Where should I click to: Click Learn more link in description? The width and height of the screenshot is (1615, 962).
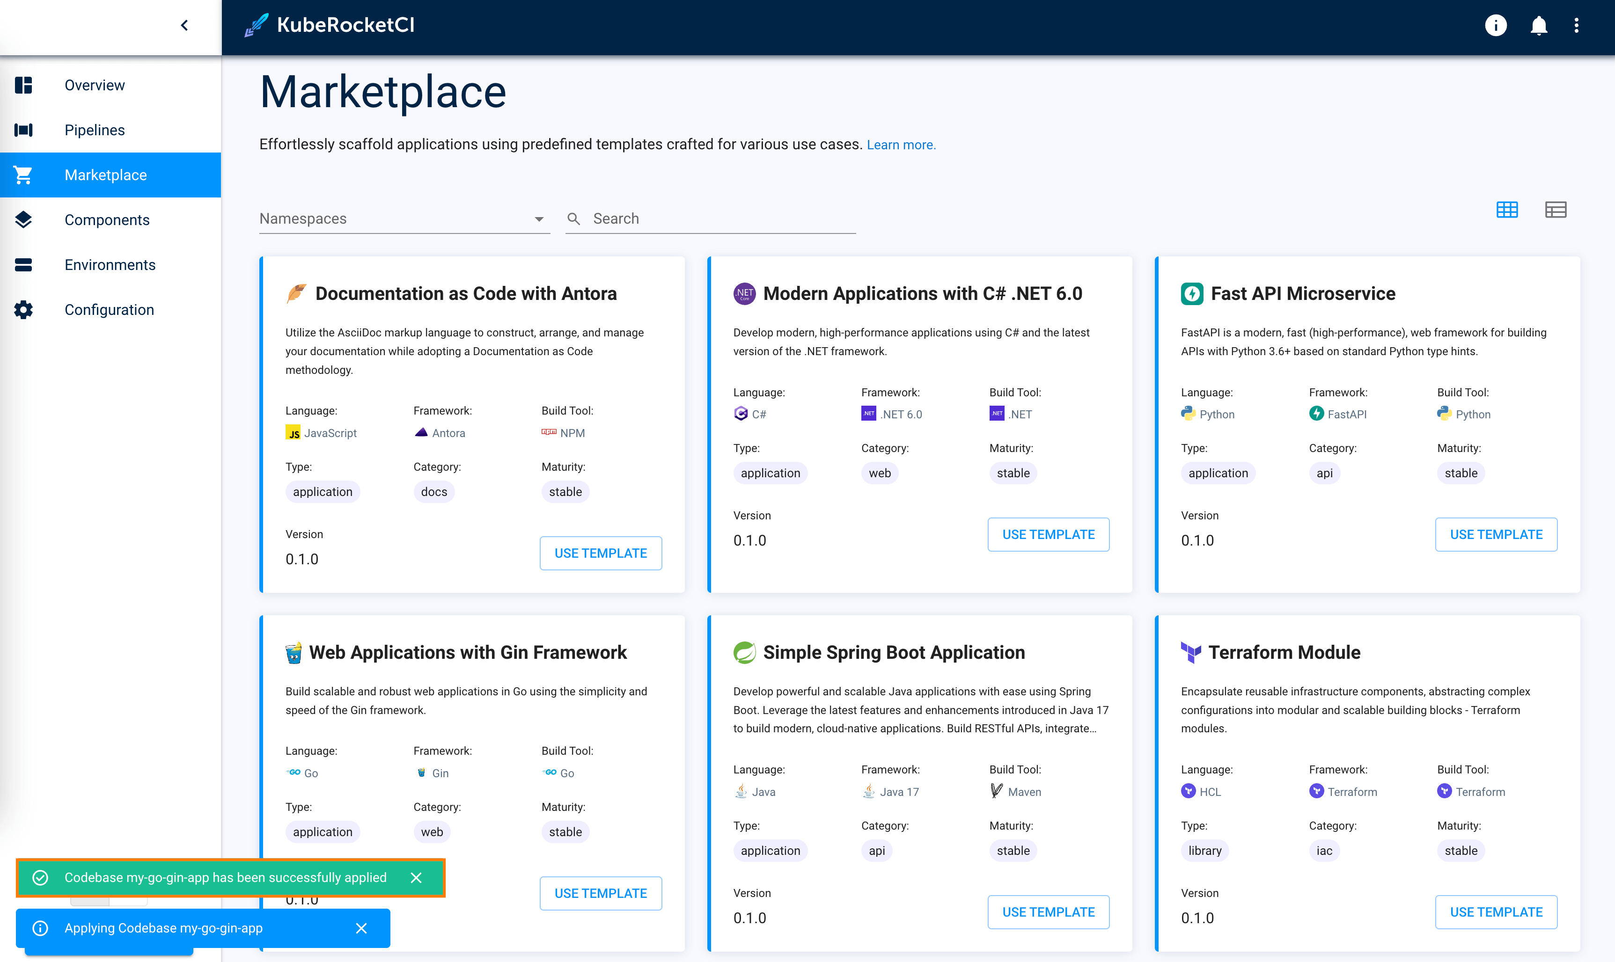[902, 143]
